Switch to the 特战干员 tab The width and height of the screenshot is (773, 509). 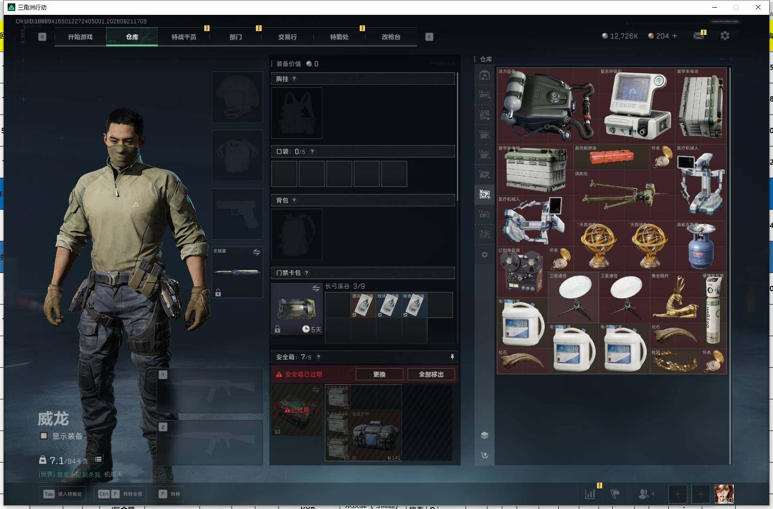click(184, 37)
